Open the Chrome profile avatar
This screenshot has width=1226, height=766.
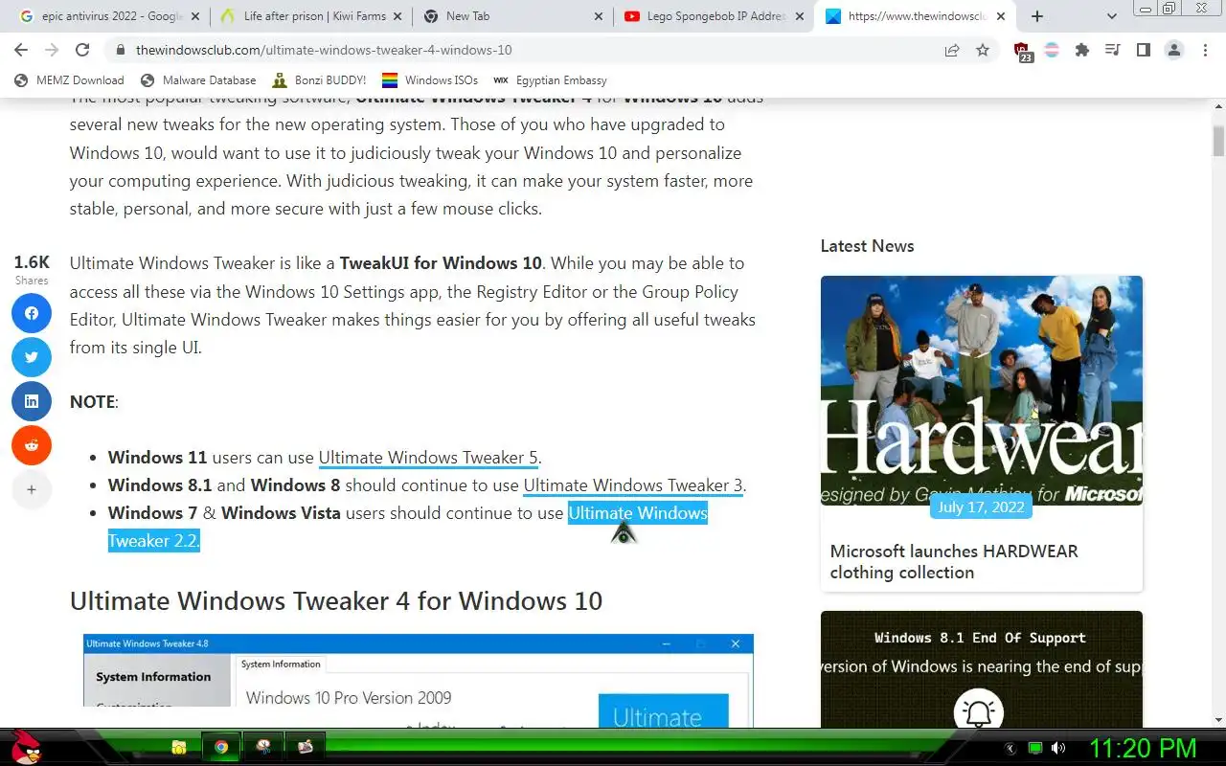tap(1174, 50)
